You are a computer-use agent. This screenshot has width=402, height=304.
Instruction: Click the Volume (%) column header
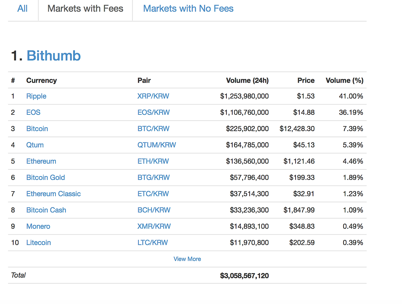coord(345,81)
